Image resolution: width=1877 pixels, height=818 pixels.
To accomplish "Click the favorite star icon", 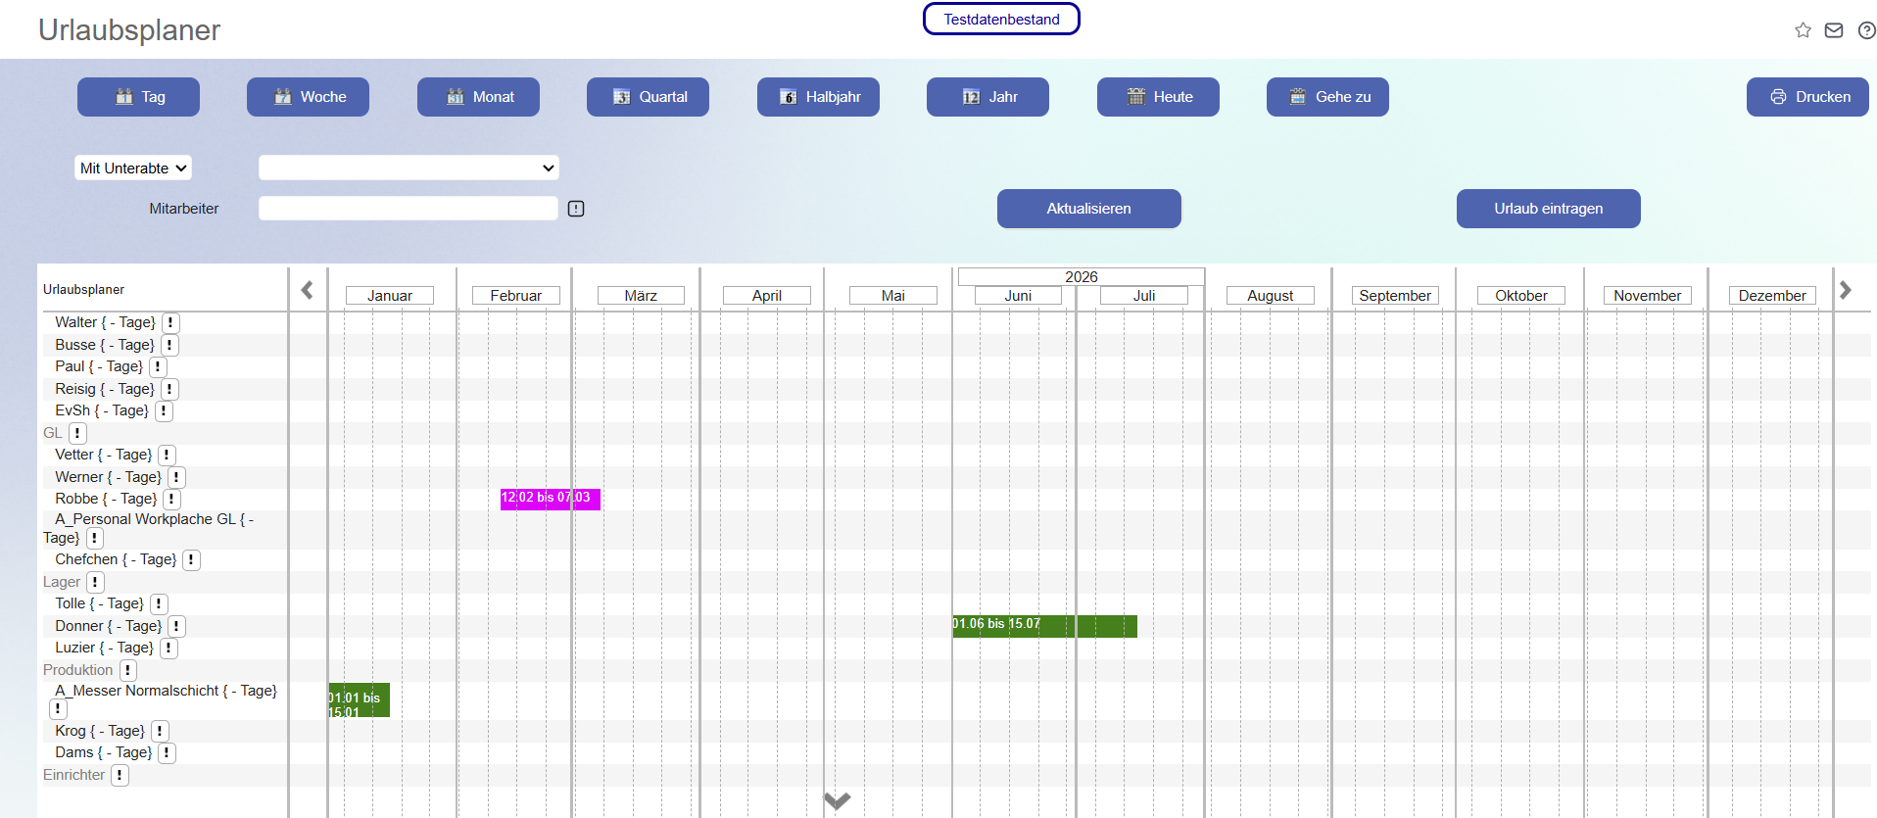I will (1803, 30).
